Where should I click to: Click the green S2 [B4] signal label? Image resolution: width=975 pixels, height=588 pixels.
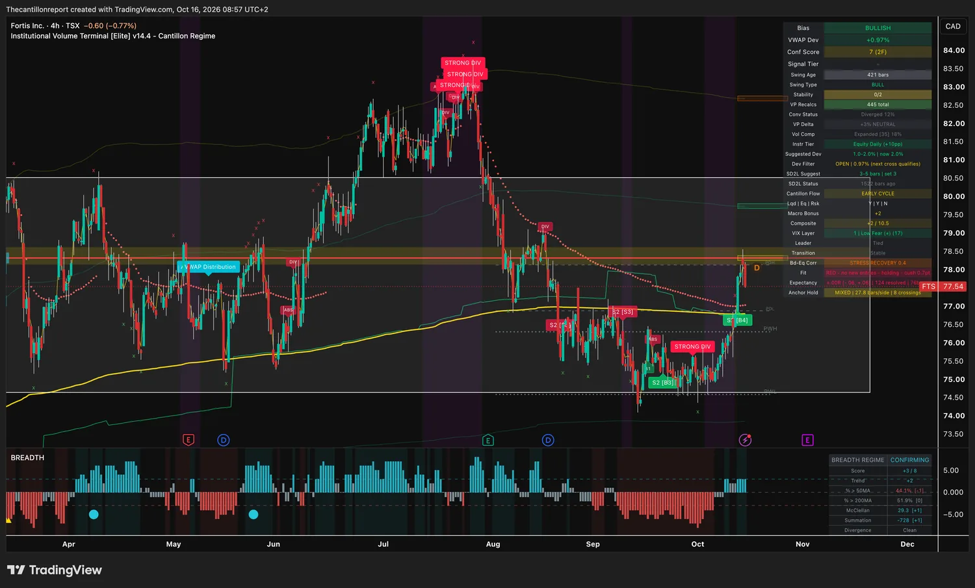(738, 320)
